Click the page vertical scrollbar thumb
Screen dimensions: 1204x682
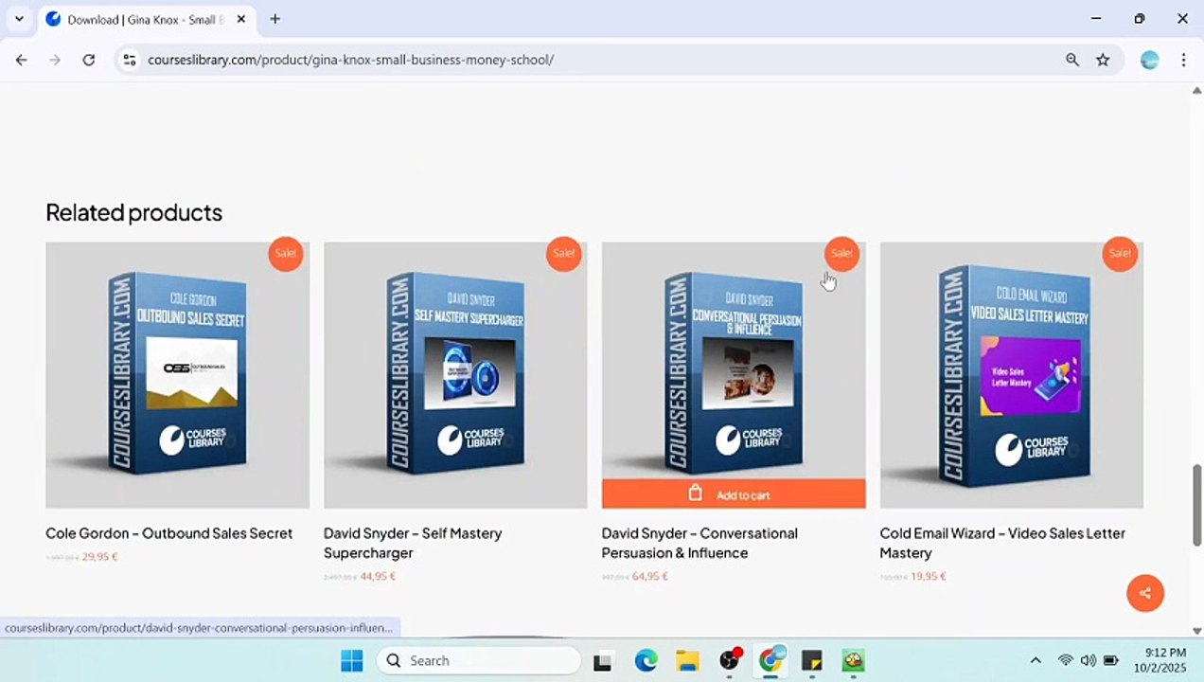pyautogui.click(x=1196, y=504)
